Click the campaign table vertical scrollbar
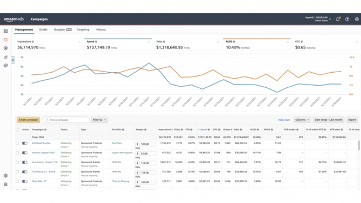Screen dimensions: 361x203 (359, 145)
